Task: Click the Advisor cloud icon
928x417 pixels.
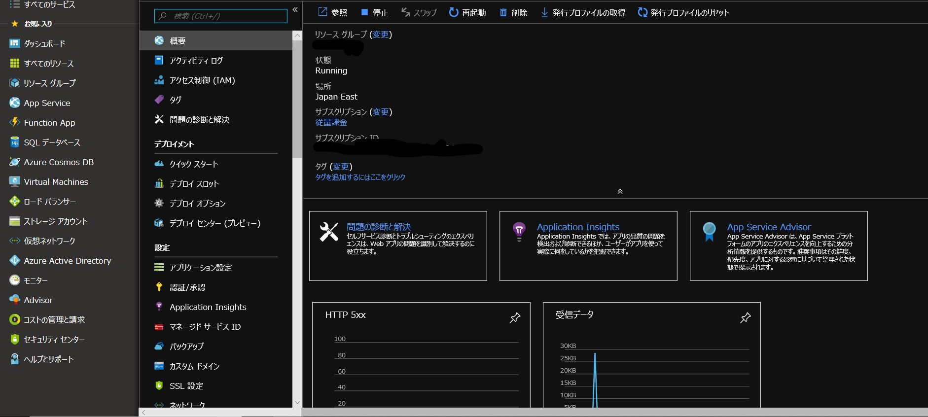Action: click(15, 300)
